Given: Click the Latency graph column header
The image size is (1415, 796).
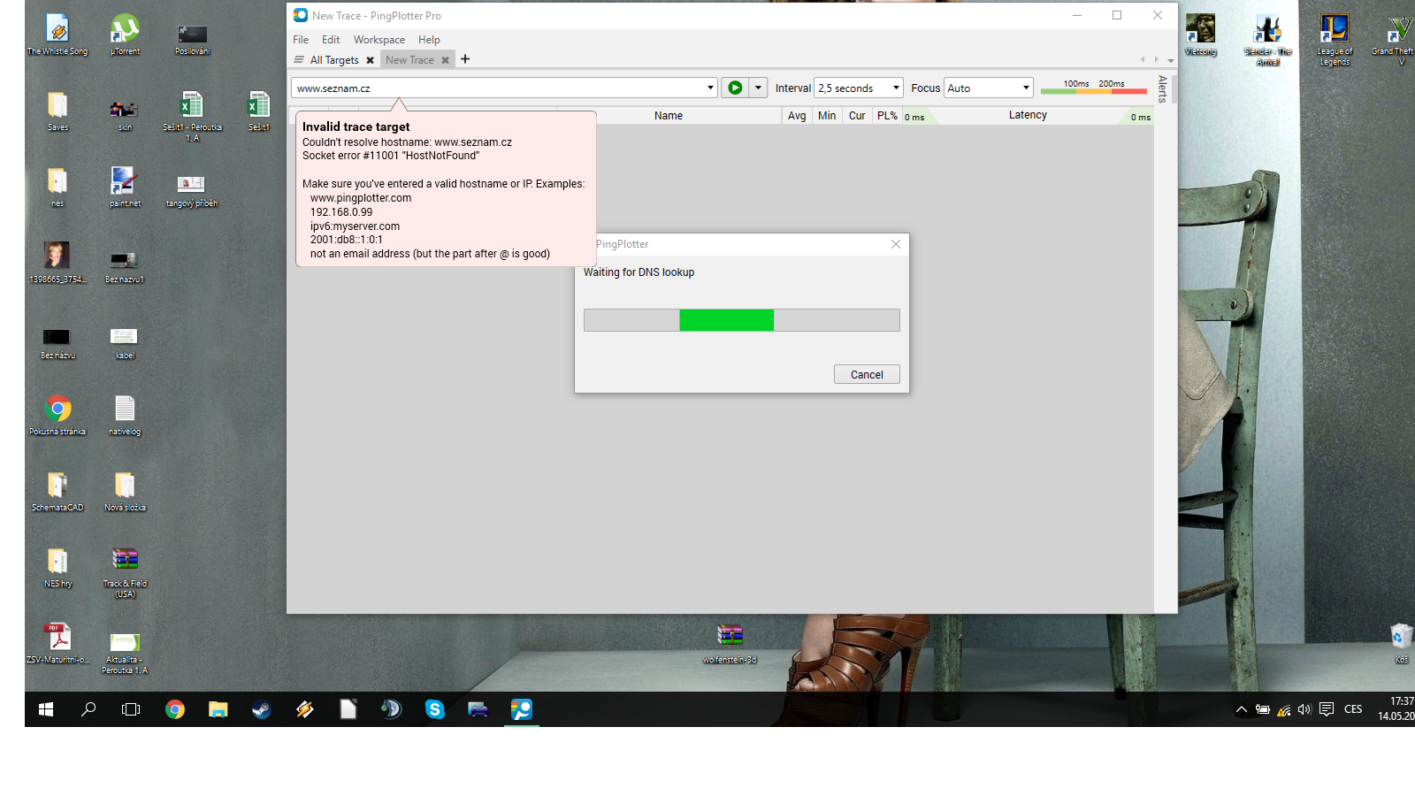Looking at the screenshot, I should point(1028,116).
